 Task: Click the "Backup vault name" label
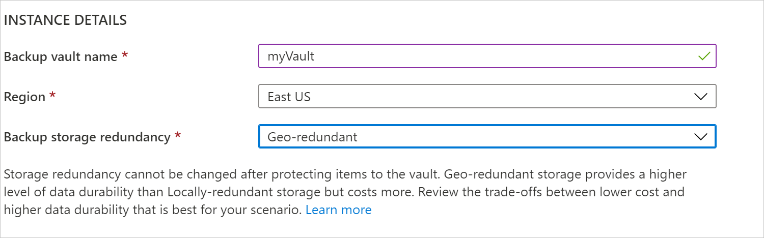(61, 57)
